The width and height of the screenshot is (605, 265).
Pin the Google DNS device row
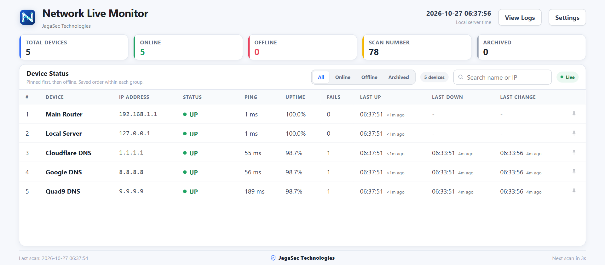click(x=574, y=172)
